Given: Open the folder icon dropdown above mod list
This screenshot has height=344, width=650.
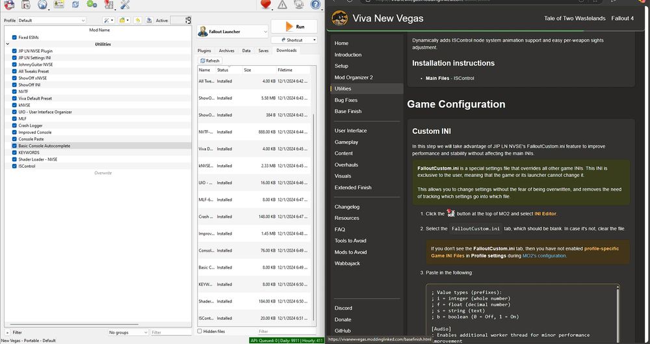Looking at the screenshot, I should (x=124, y=20).
